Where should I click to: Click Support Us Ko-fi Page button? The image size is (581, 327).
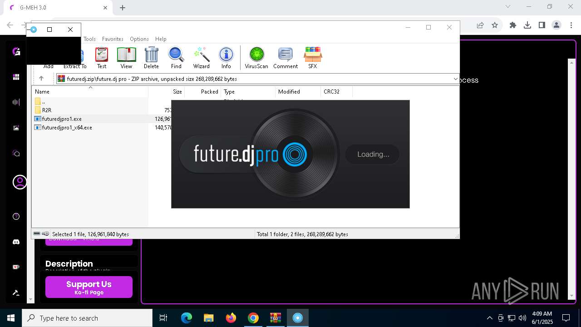coord(89,287)
